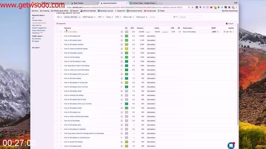This screenshot has width=266, height=149.
Task: Tick checkbox for 'how to fall asleep fast'
Action: pos(57,36)
